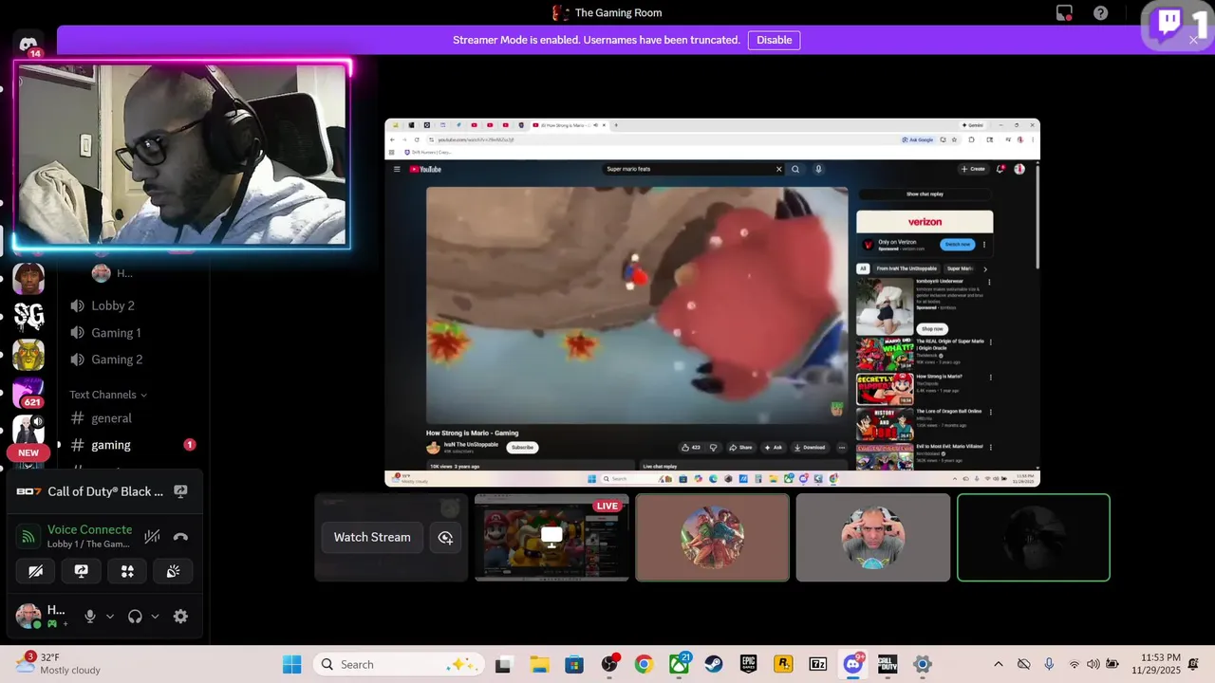Open voice connection details icon
The image size is (1215, 683).
point(28,537)
